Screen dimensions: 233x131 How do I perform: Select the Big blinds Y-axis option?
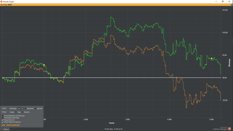(x=25, y=108)
